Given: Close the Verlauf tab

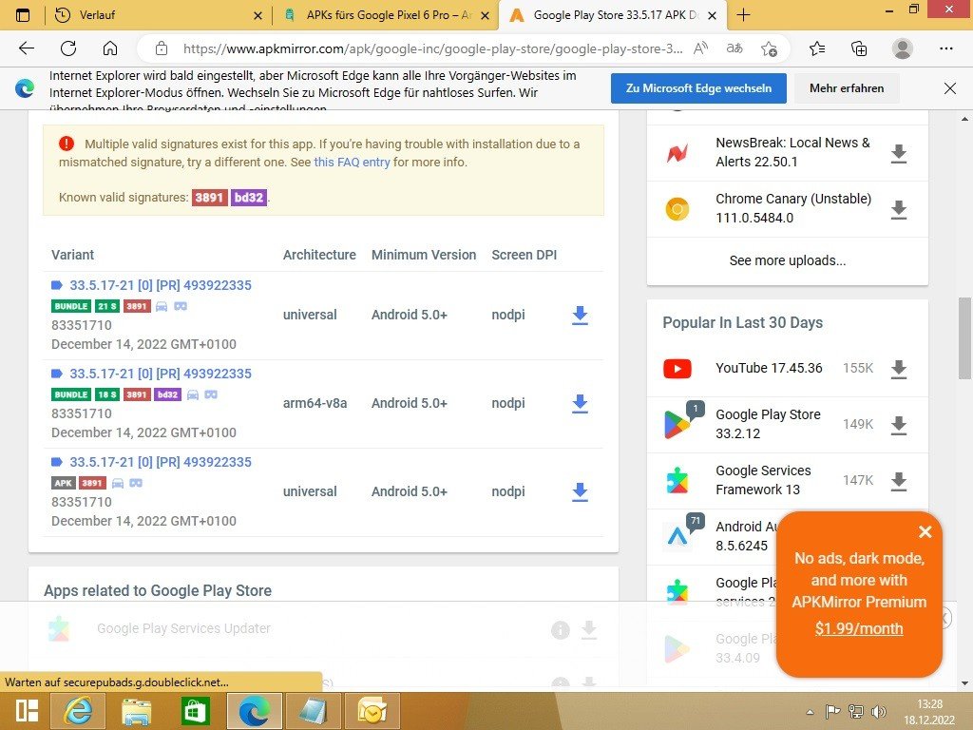Looking at the screenshot, I should pos(258,15).
